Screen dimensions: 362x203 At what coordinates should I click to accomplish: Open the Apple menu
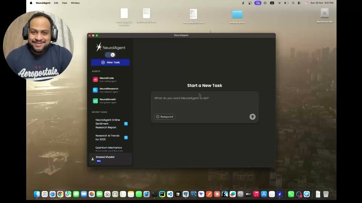click(x=31, y=3)
